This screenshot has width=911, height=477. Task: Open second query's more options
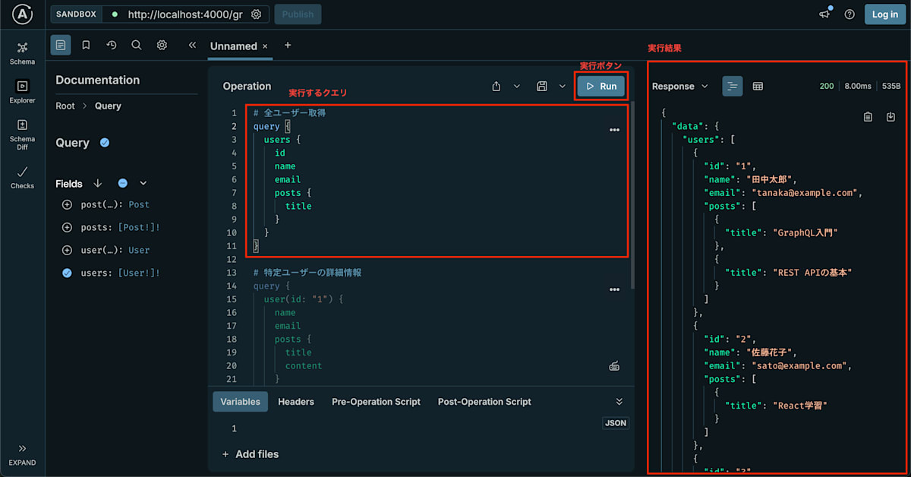[x=614, y=289]
